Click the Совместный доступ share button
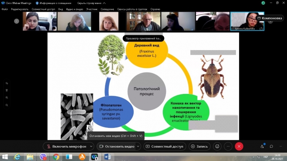Viewport: 287px width, 161px height. [x=165, y=146]
